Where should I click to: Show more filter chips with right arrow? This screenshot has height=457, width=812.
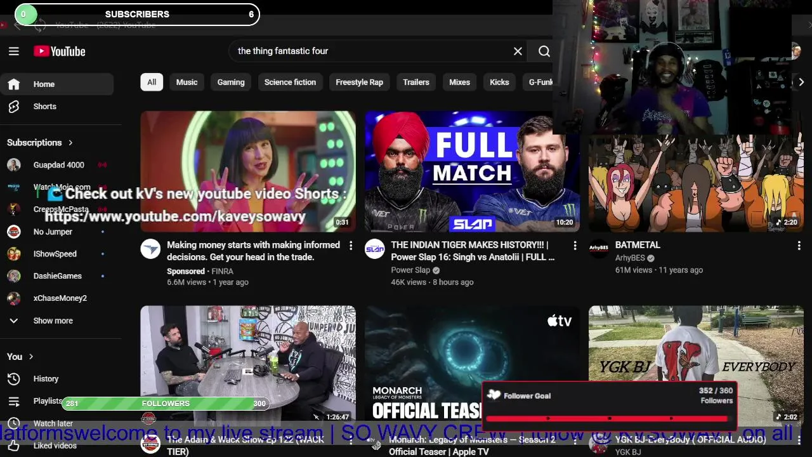[801, 82]
